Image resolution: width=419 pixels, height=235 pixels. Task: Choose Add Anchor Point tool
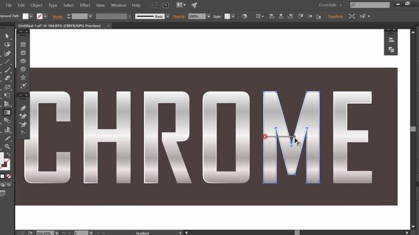[x=23, y=116]
